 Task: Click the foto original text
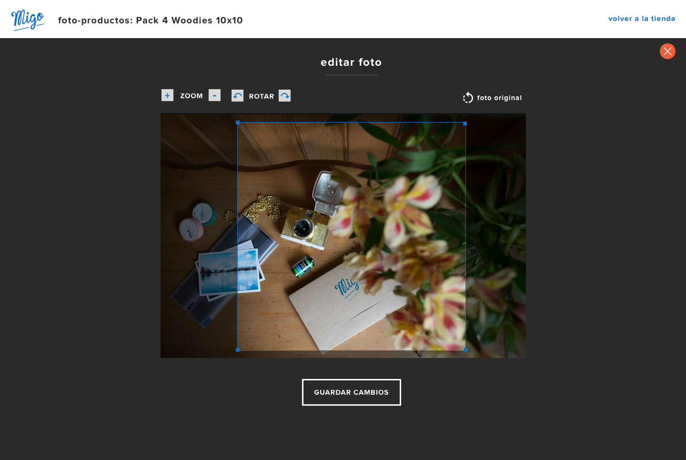(x=499, y=98)
